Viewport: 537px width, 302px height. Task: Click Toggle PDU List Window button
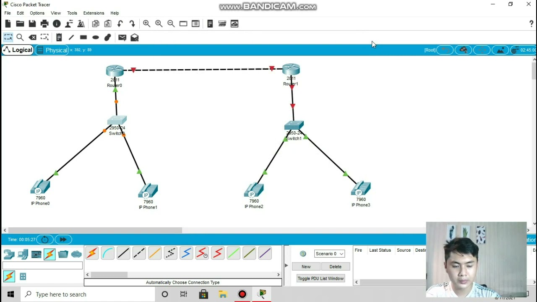[x=321, y=279]
